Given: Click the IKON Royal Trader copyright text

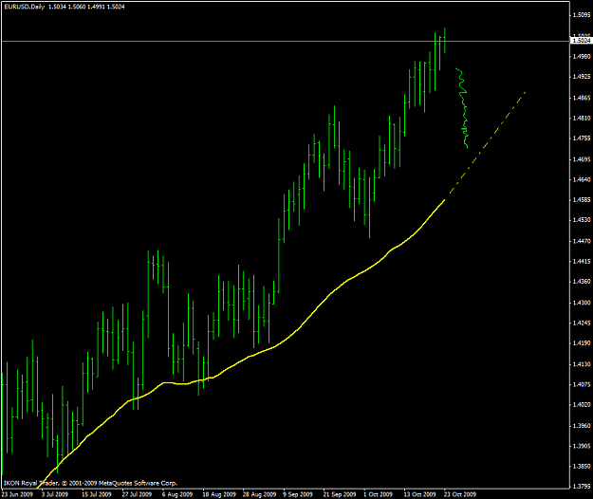Looking at the screenshot, I should tap(90, 483).
